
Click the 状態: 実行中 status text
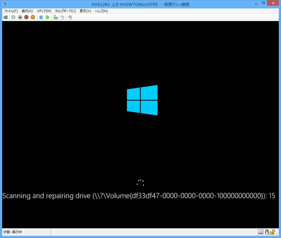click(x=13, y=232)
